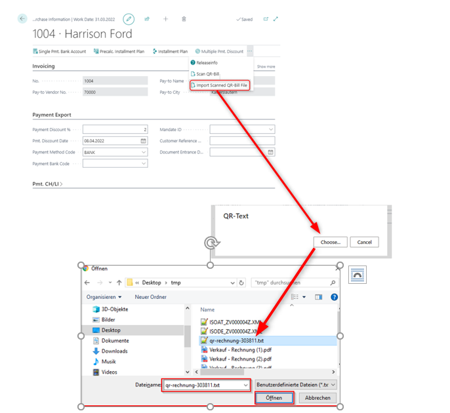Click the pencil edit icon
The image size is (450, 413).
(x=129, y=19)
